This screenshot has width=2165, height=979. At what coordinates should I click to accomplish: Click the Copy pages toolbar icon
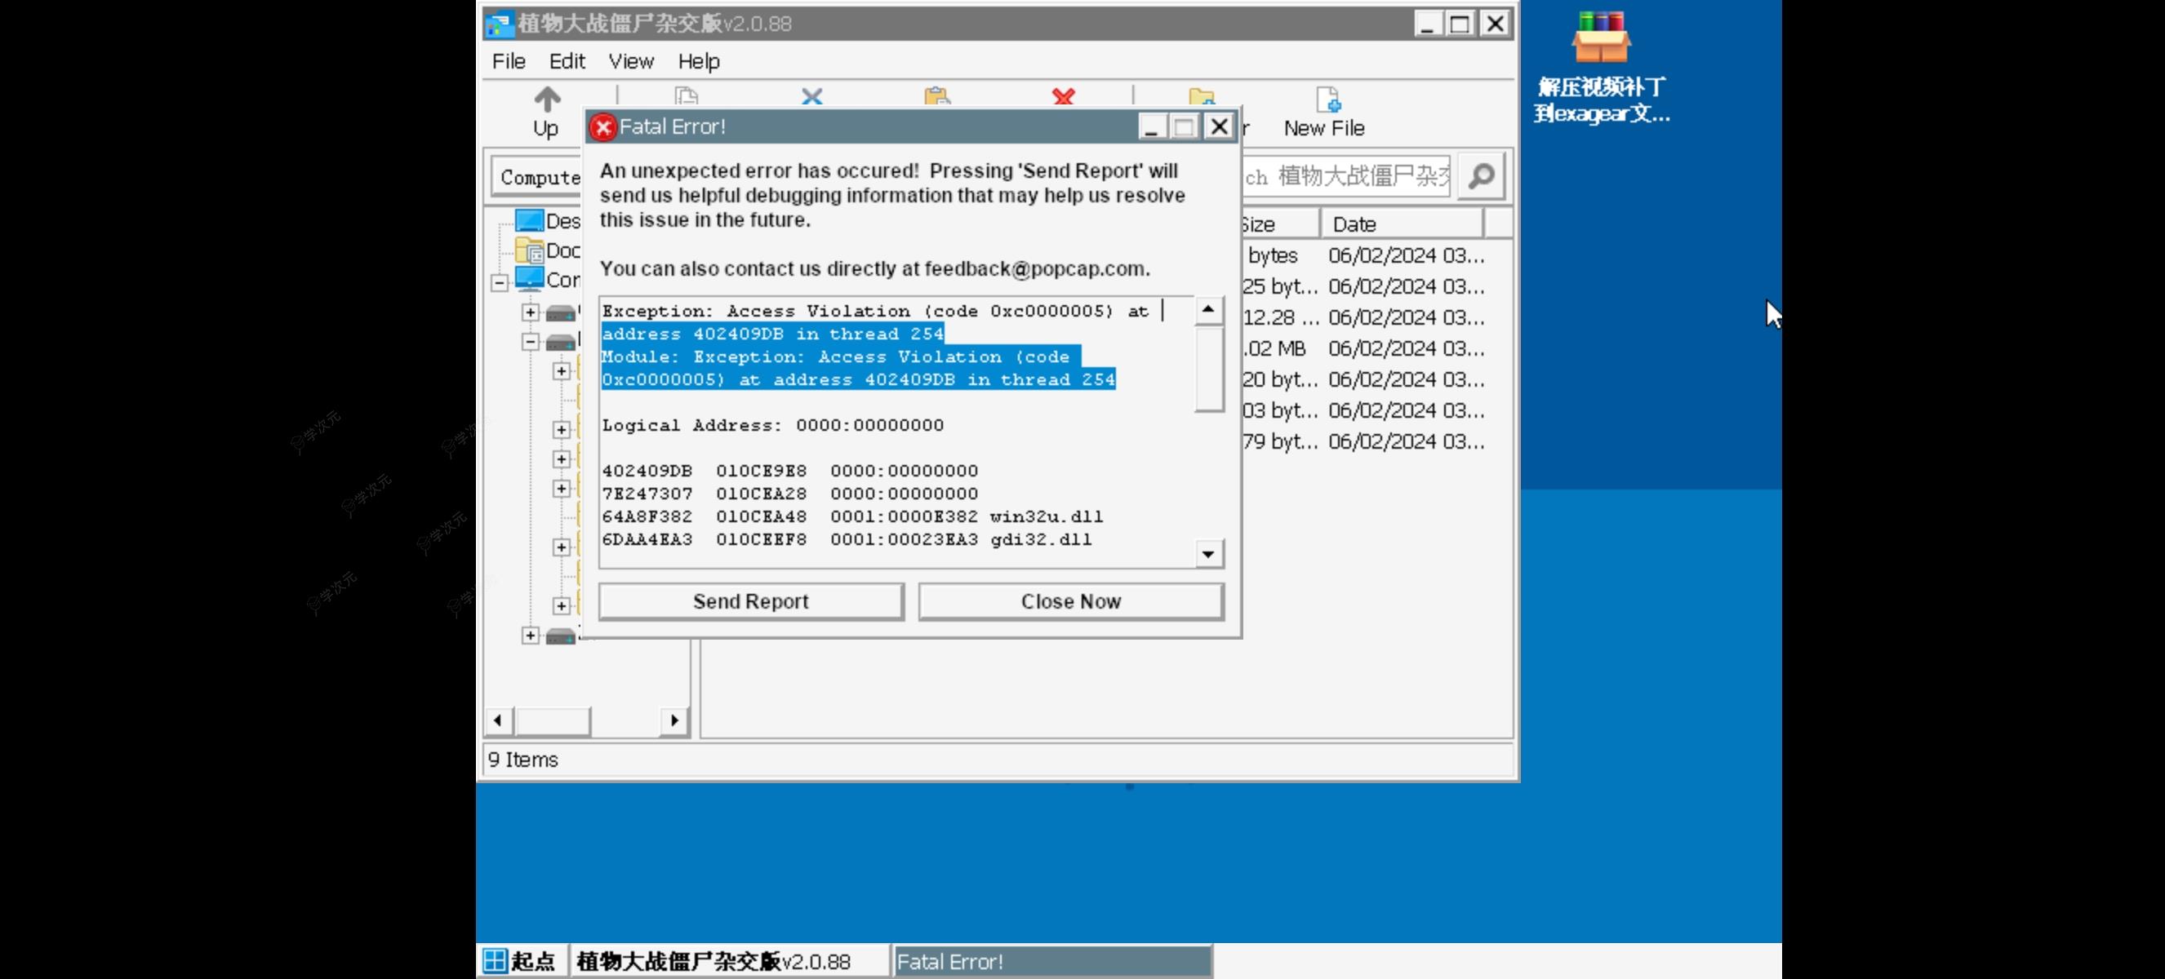(x=686, y=96)
